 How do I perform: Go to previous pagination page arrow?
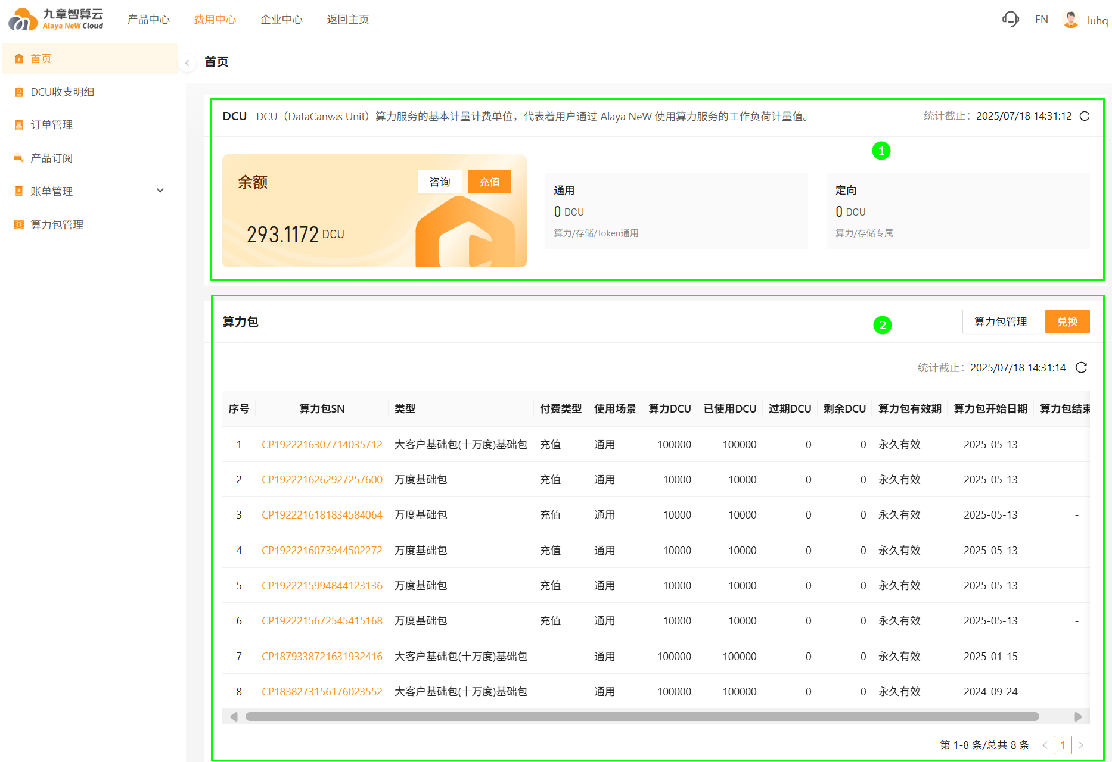1045,745
